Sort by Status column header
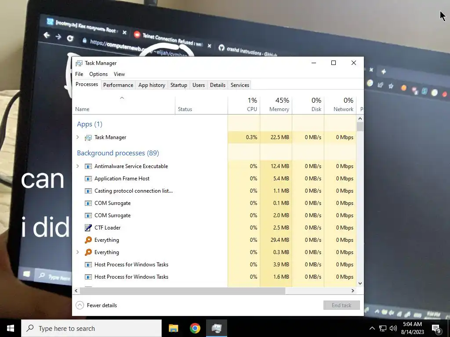The width and height of the screenshot is (450, 337). [201, 105]
